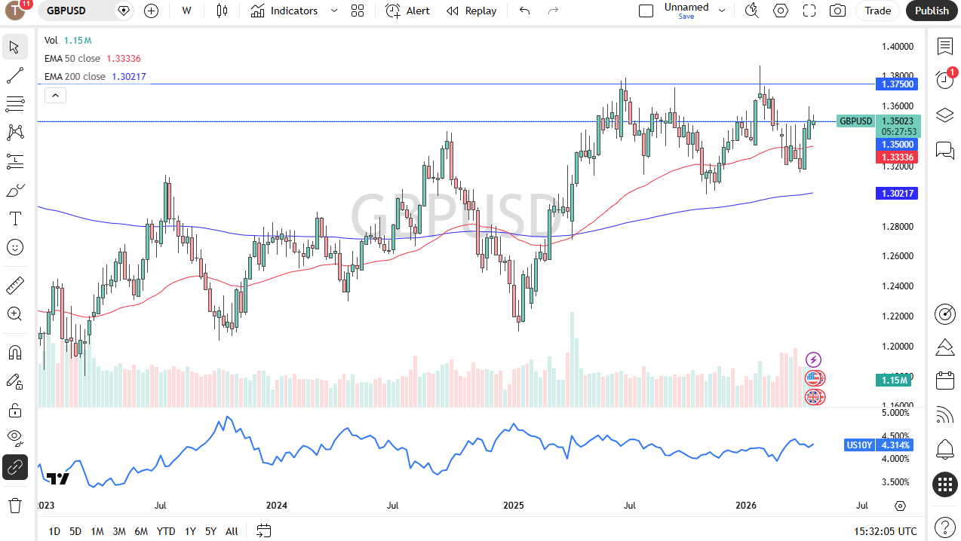The height and width of the screenshot is (541, 961).
Task: Open the Indicators dropdown arrow
Action: (x=333, y=11)
